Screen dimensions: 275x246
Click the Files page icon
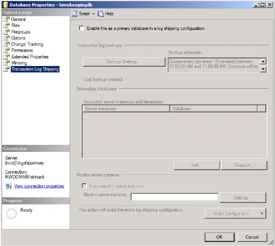[7, 25]
